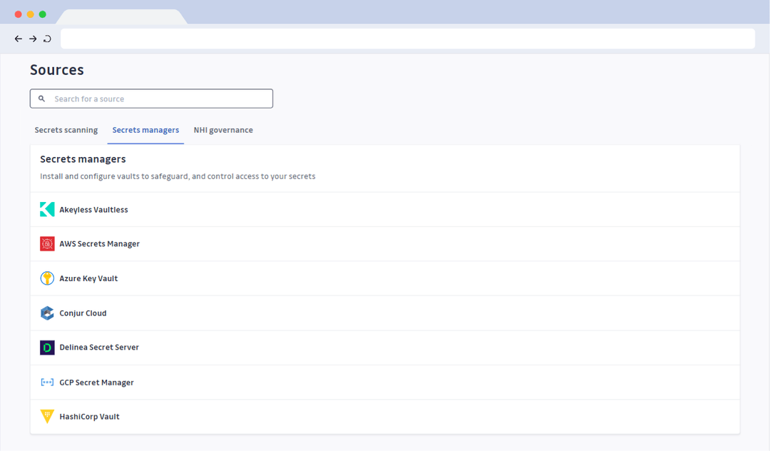This screenshot has width=770, height=451.
Task: Select the AWS Secrets Manager icon
Action: pyautogui.click(x=46, y=243)
